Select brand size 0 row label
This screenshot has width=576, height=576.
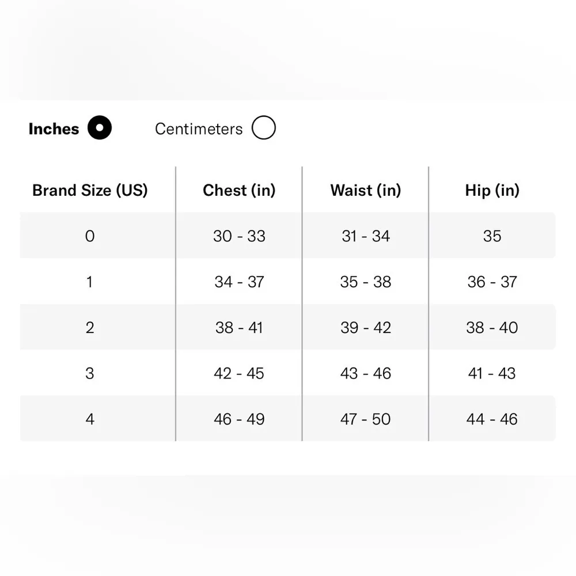coord(90,236)
